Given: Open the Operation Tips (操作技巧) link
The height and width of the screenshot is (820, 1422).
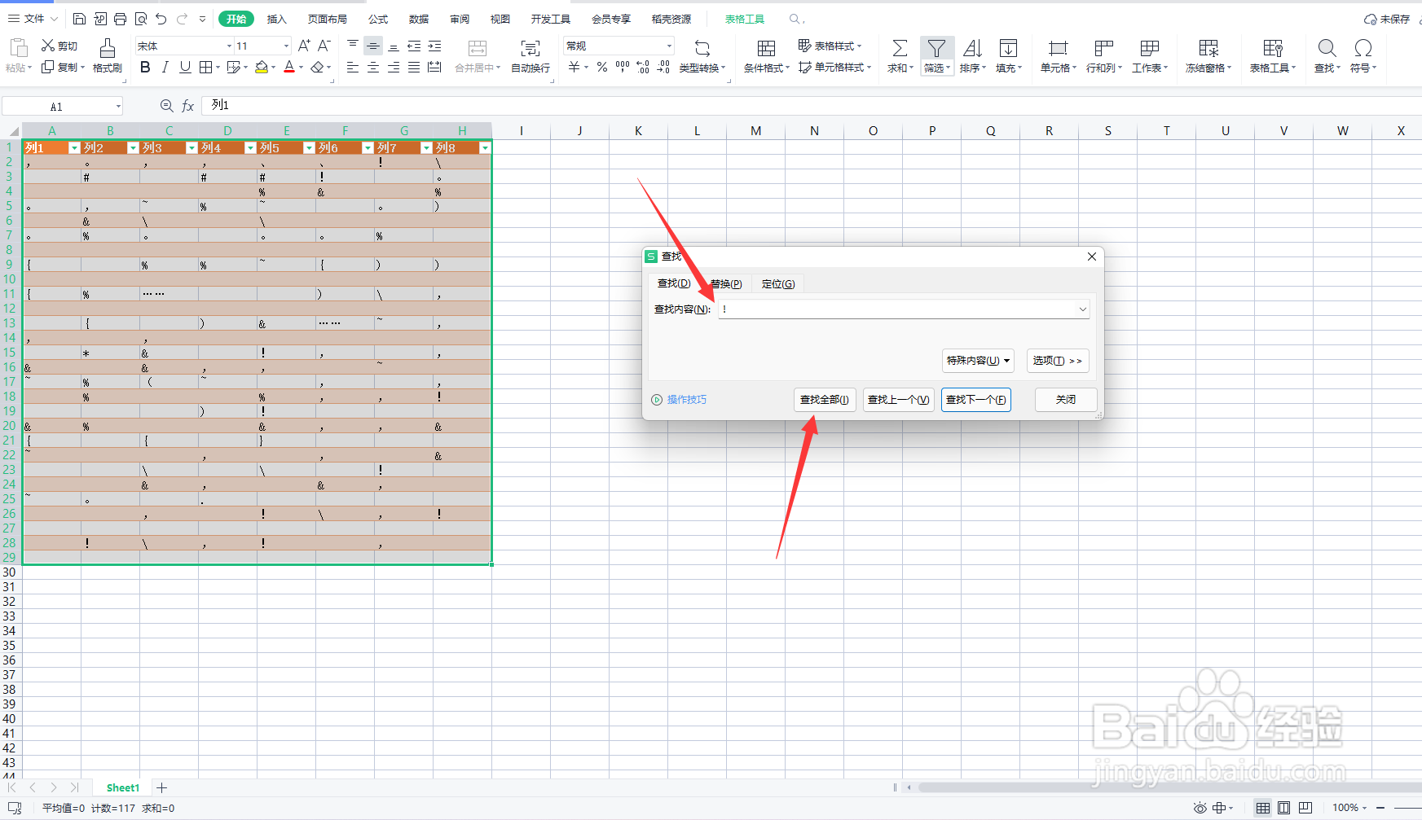Looking at the screenshot, I should click(x=680, y=399).
